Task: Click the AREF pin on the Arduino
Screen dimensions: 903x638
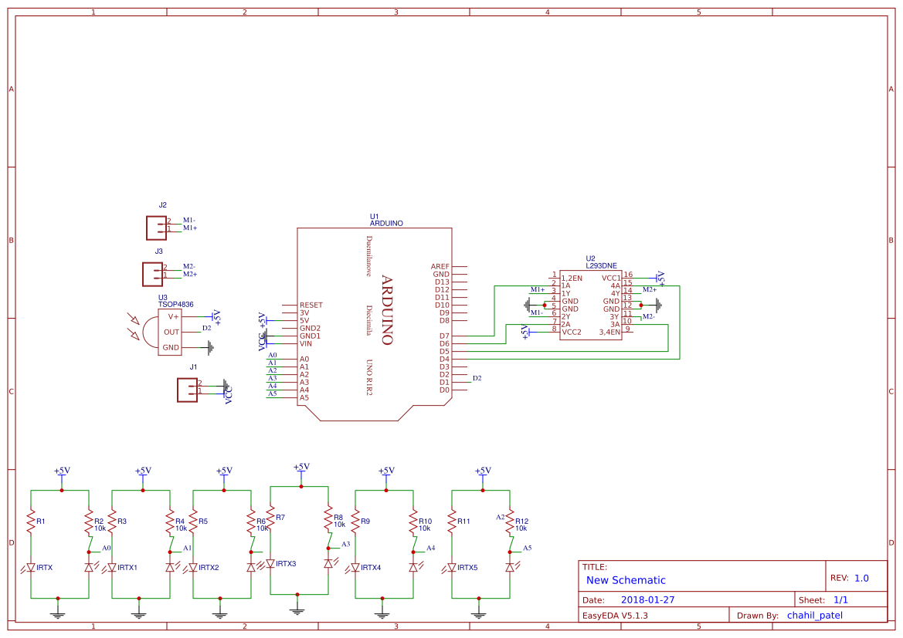Action: [440, 267]
